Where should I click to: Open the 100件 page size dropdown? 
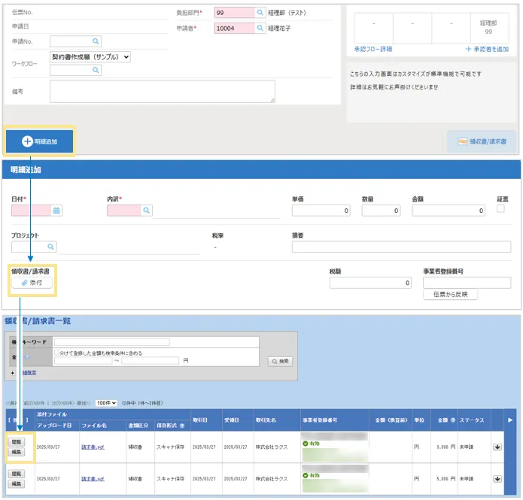coord(106,403)
